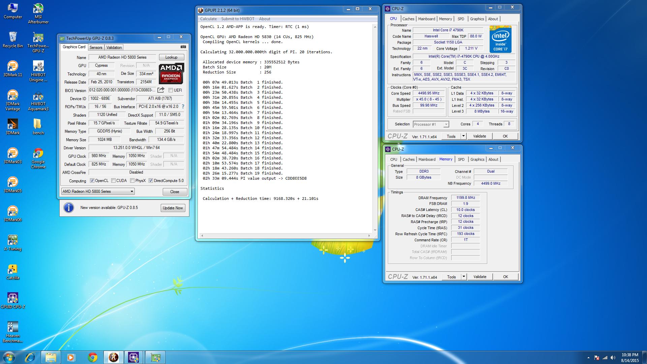Open the AMD Radeon HD 5800 Series dropdown

(98, 191)
